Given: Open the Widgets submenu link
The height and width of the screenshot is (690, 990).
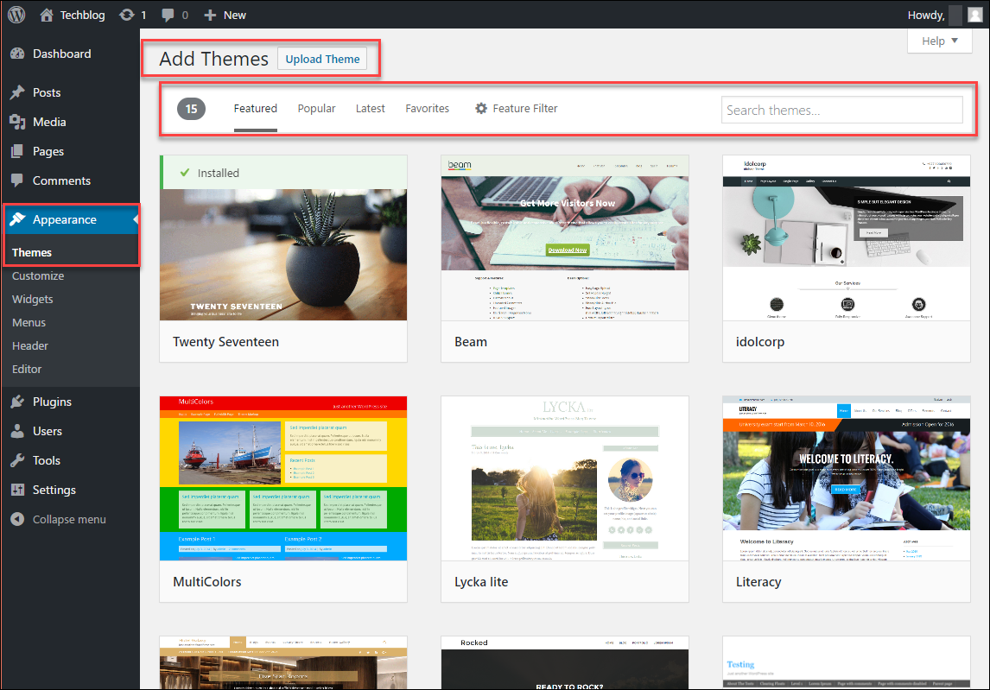Looking at the screenshot, I should (32, 300).
